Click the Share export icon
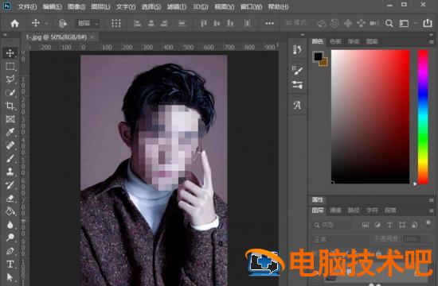Screen dimensions: 438x286 point(428,23)
